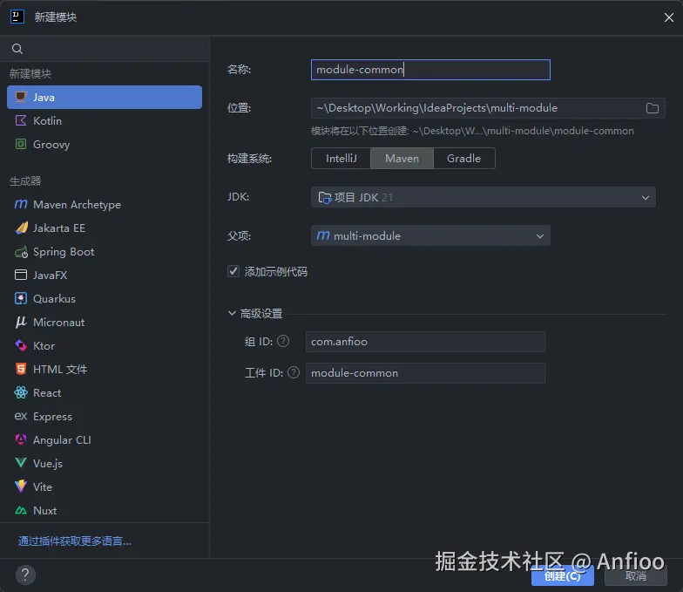This screenshot has width=683, height=592.
Task: Open the JDK dropdown
Action: [x=483, y=197]
